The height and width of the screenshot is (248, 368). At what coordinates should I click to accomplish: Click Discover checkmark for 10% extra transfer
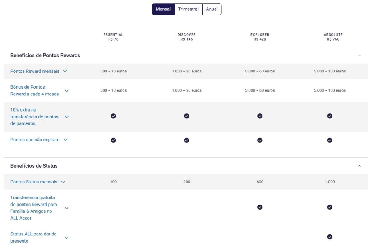click(x=187, y=116)
